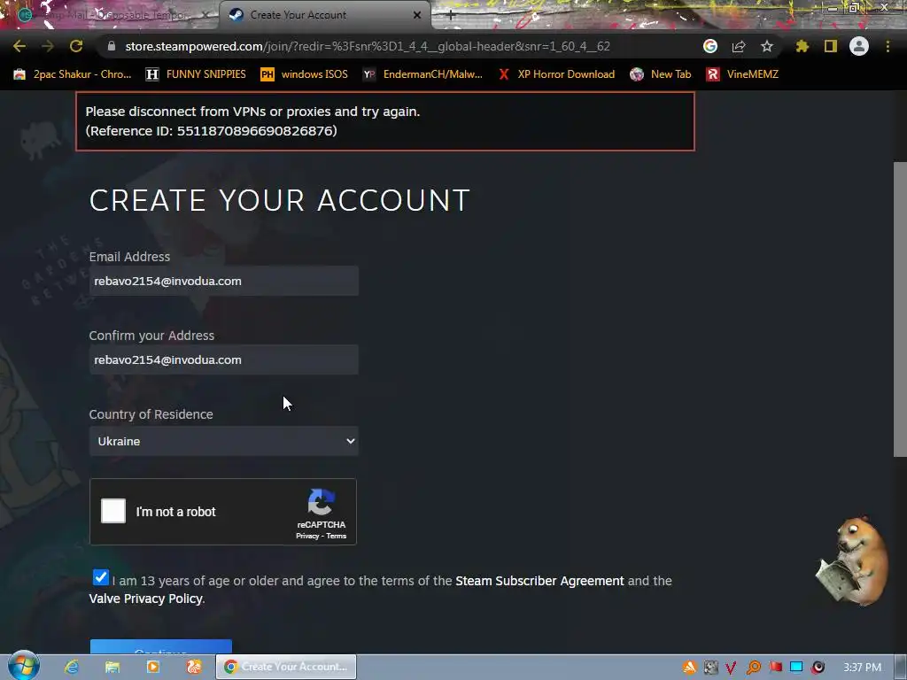Click the CREATE YOUR ACCOUNT heading
The image size is (907, 680).
(x=279, y=201)
